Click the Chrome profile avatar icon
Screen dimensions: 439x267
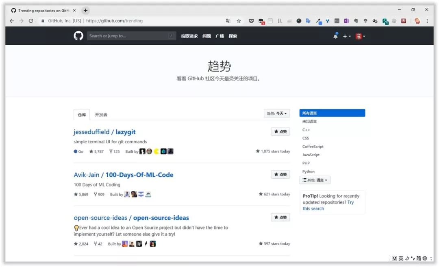[x=417, y=21]
